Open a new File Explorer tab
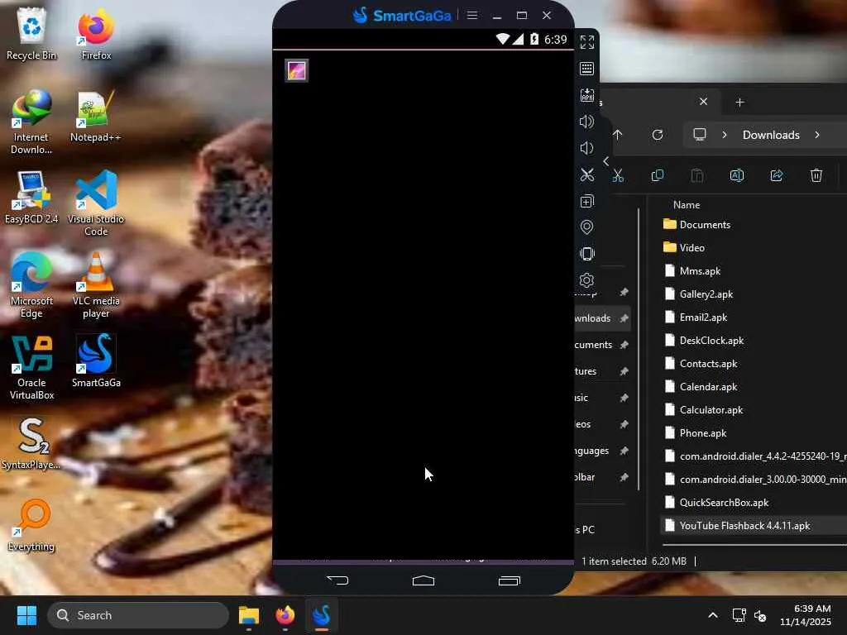Image resolution: width=847 pixels, height=635 pixels. pyautogui.click(x=739, y=102)
